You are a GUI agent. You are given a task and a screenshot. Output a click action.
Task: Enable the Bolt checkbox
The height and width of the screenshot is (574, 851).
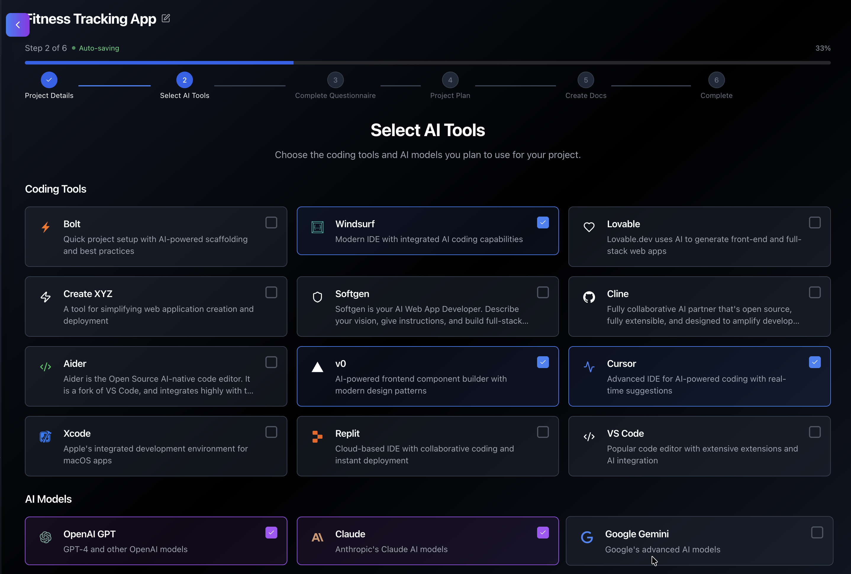click(271, 222)
